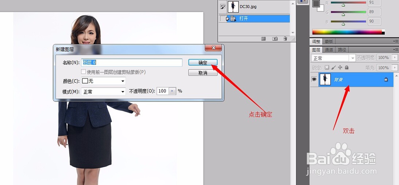Click the 取消 button in the dialog
Viewport: 399px width, 185px height.
[203, 73]
